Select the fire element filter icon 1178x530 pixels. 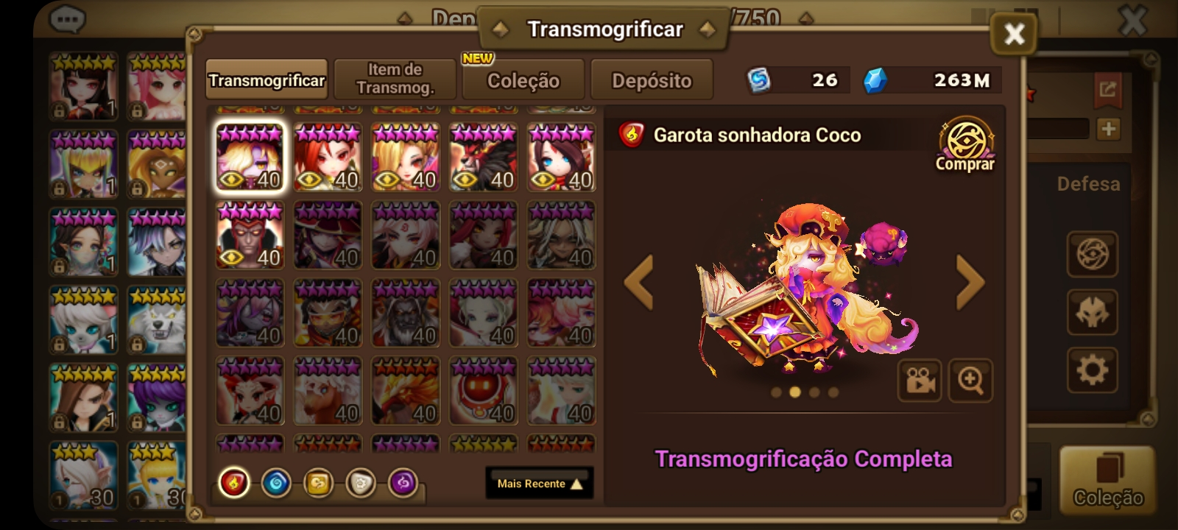(234, 484)
